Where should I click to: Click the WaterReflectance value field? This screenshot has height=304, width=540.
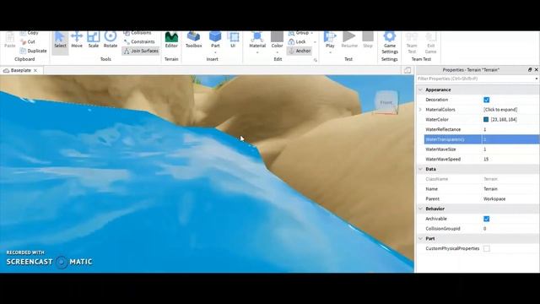click(510, 129)
